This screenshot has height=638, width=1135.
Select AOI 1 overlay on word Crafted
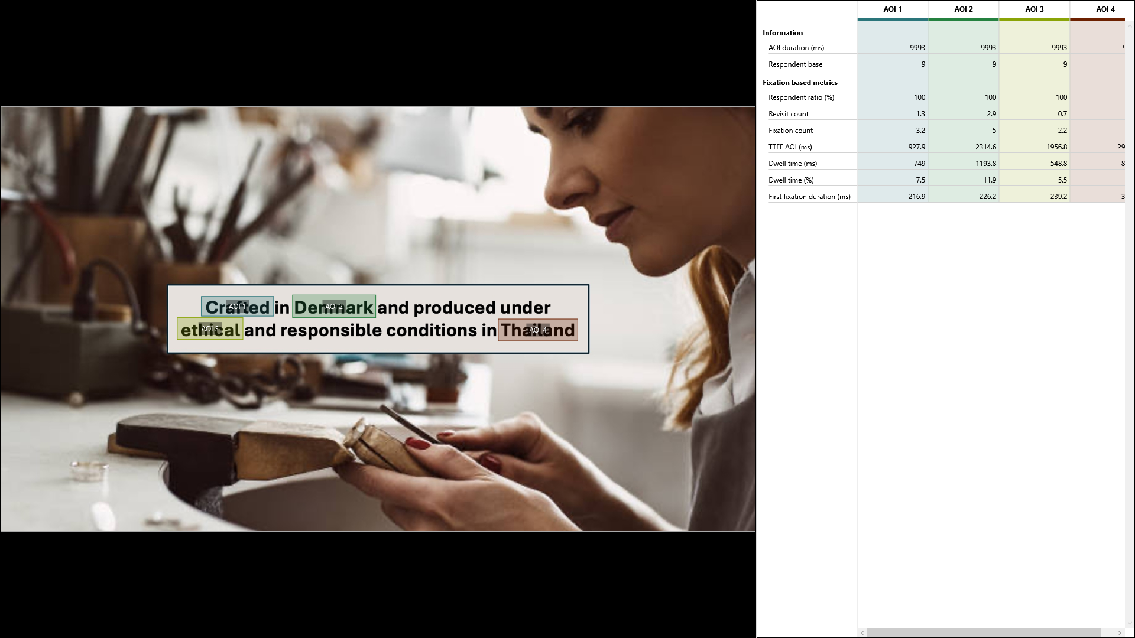click(237, 307)
